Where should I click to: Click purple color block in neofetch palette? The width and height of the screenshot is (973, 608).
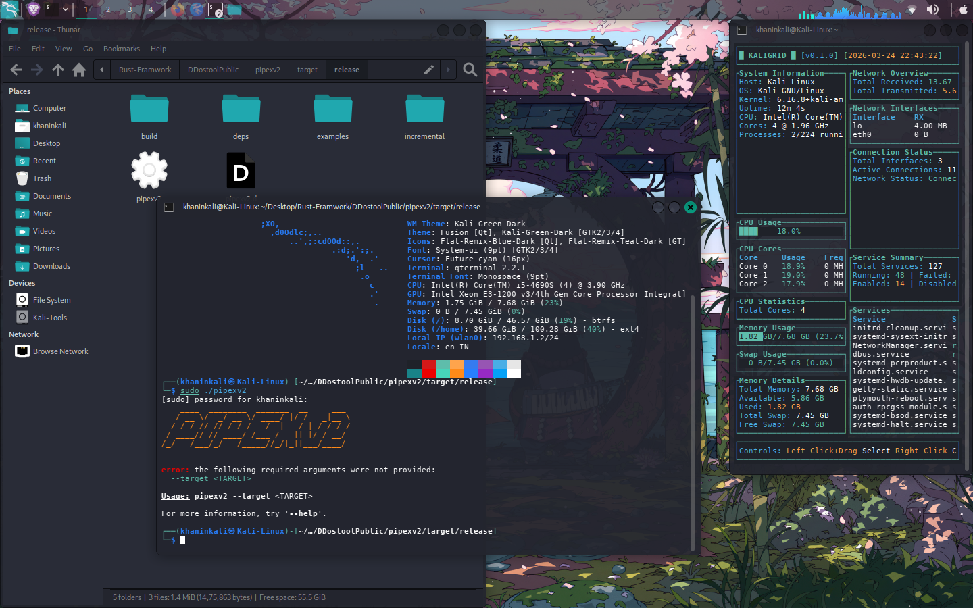485,368
